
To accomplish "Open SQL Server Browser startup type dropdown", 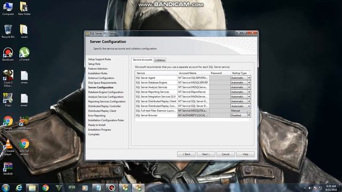I will coord(249,115).
